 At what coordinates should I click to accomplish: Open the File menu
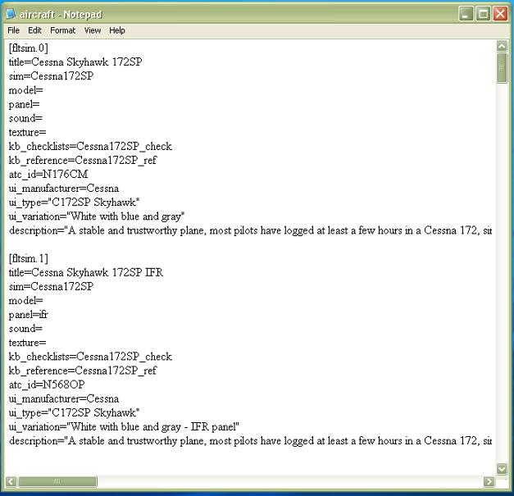click(x=14, y=30)
